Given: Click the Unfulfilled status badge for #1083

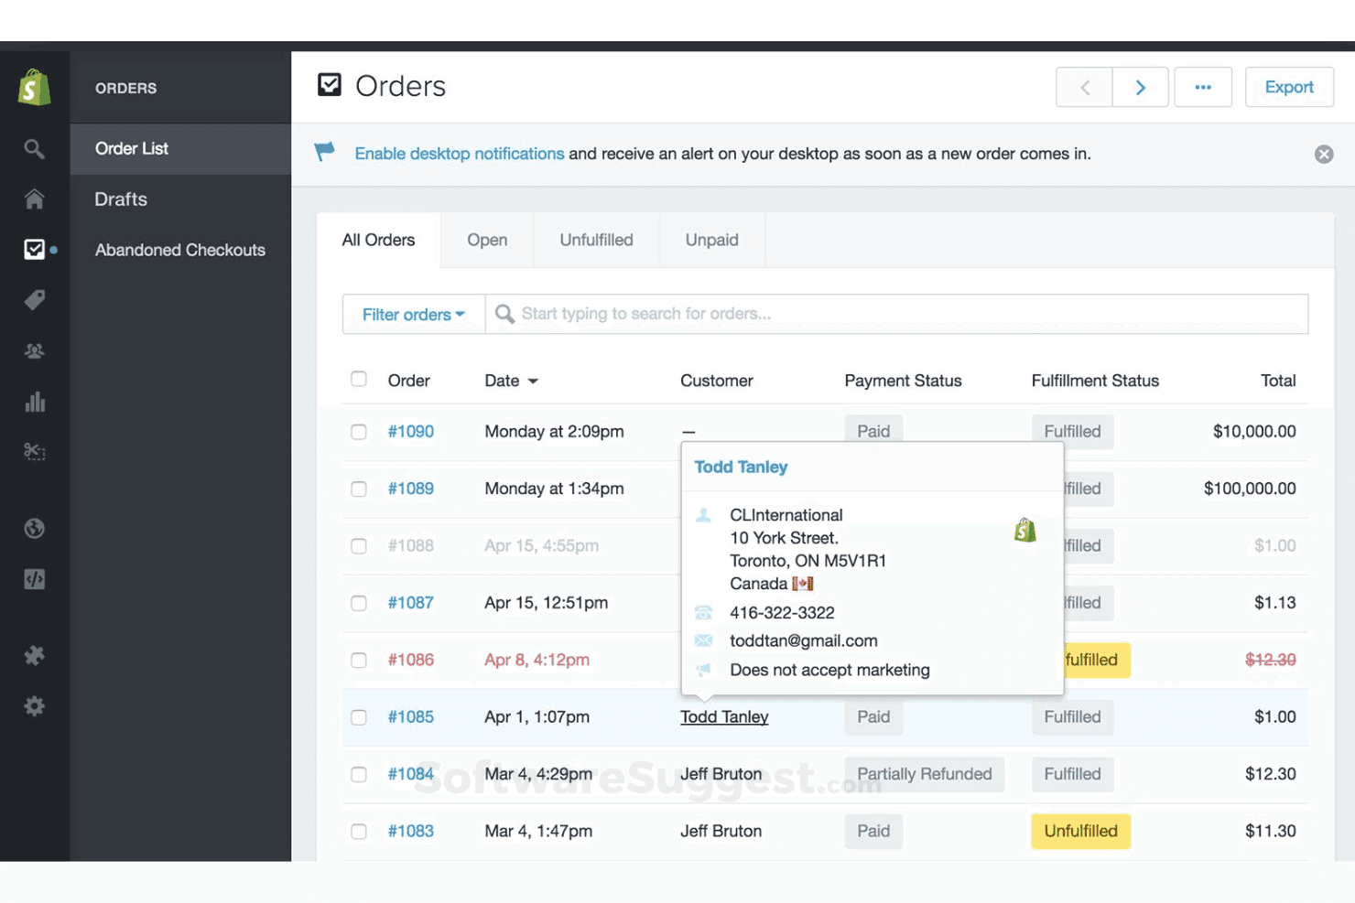Looking at the screenshot, I should 1080,831.
